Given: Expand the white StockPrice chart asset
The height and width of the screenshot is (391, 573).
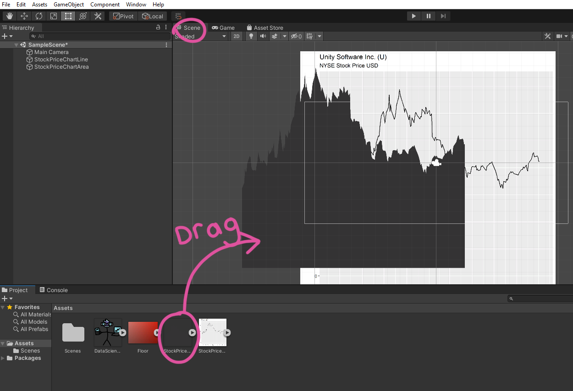Looking at the screenshot, I should (x=227, y=333).
